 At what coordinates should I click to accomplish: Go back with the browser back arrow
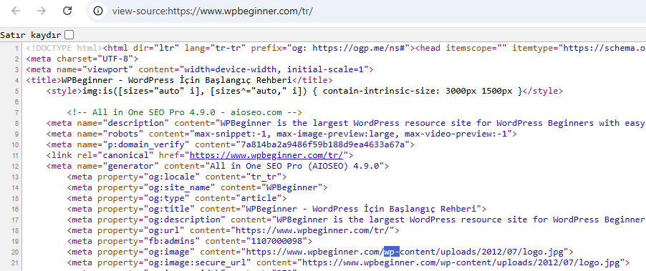click(x=16, y=11)
